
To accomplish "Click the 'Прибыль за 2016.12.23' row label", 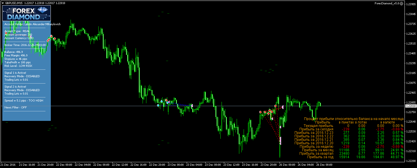I will 314,133.
